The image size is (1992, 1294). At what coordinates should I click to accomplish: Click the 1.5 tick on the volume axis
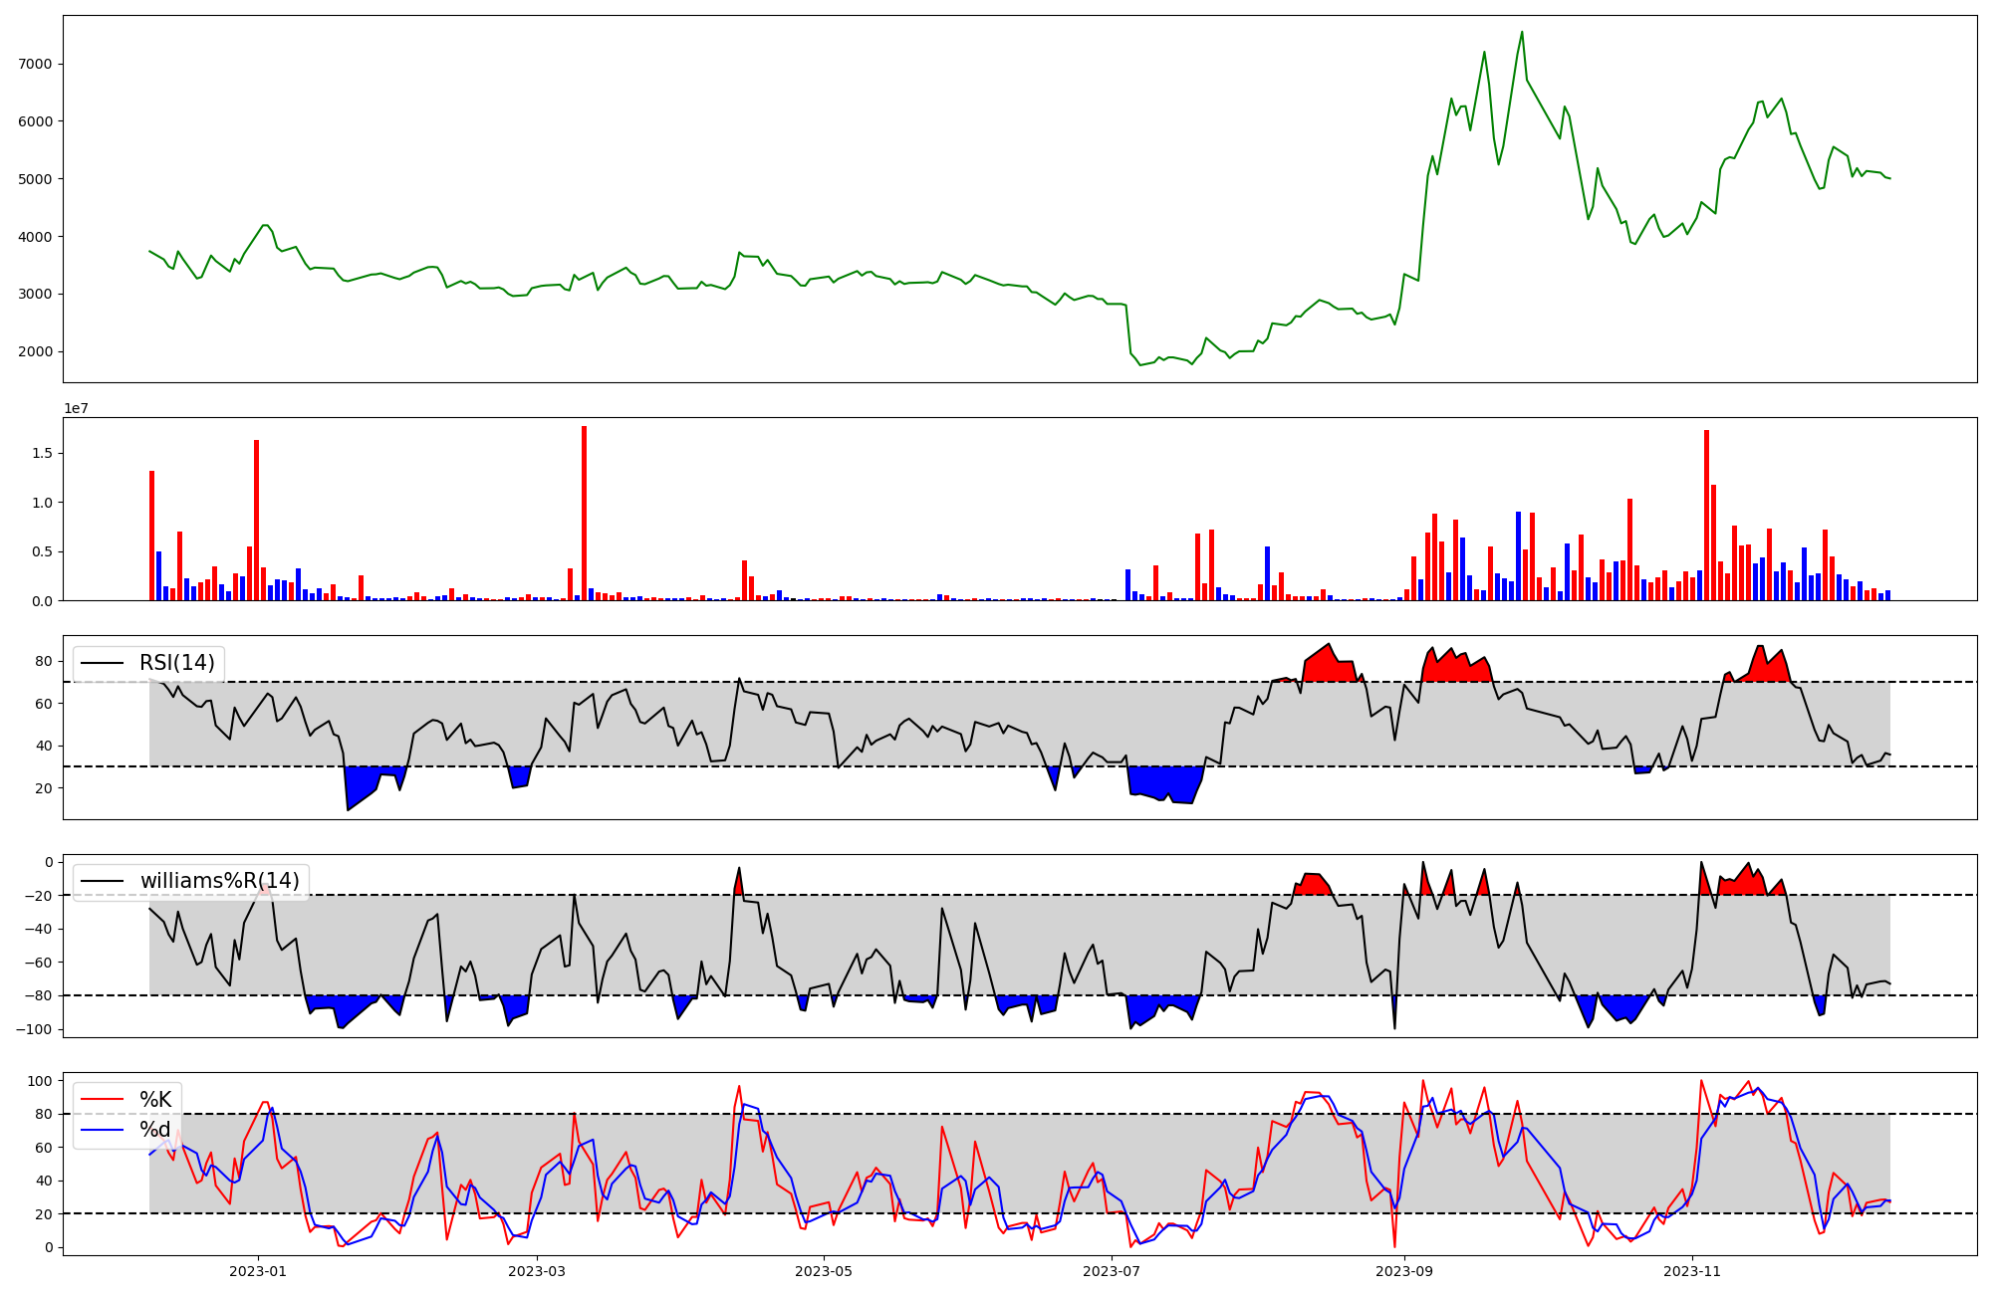[x=44, y=453]
